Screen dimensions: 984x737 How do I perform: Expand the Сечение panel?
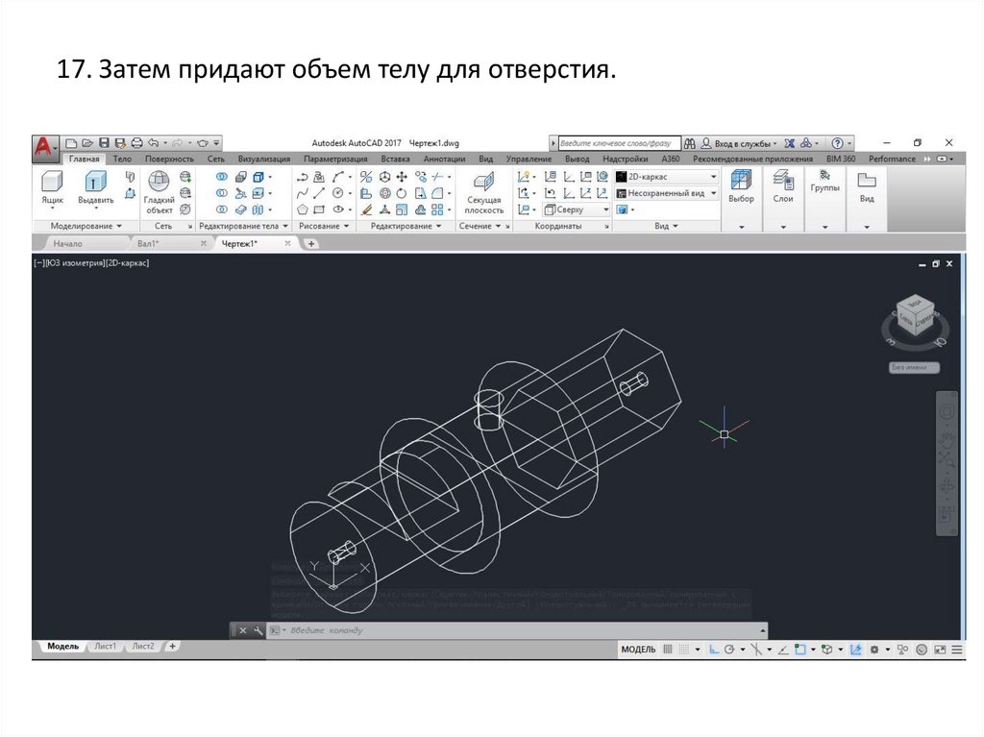(x=480, y=226)
